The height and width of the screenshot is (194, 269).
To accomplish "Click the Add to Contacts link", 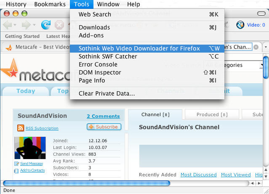I will pos(32,170).
